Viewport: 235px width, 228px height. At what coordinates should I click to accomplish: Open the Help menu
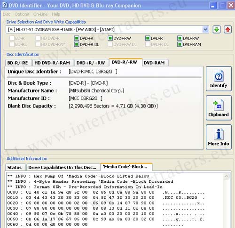56,14
